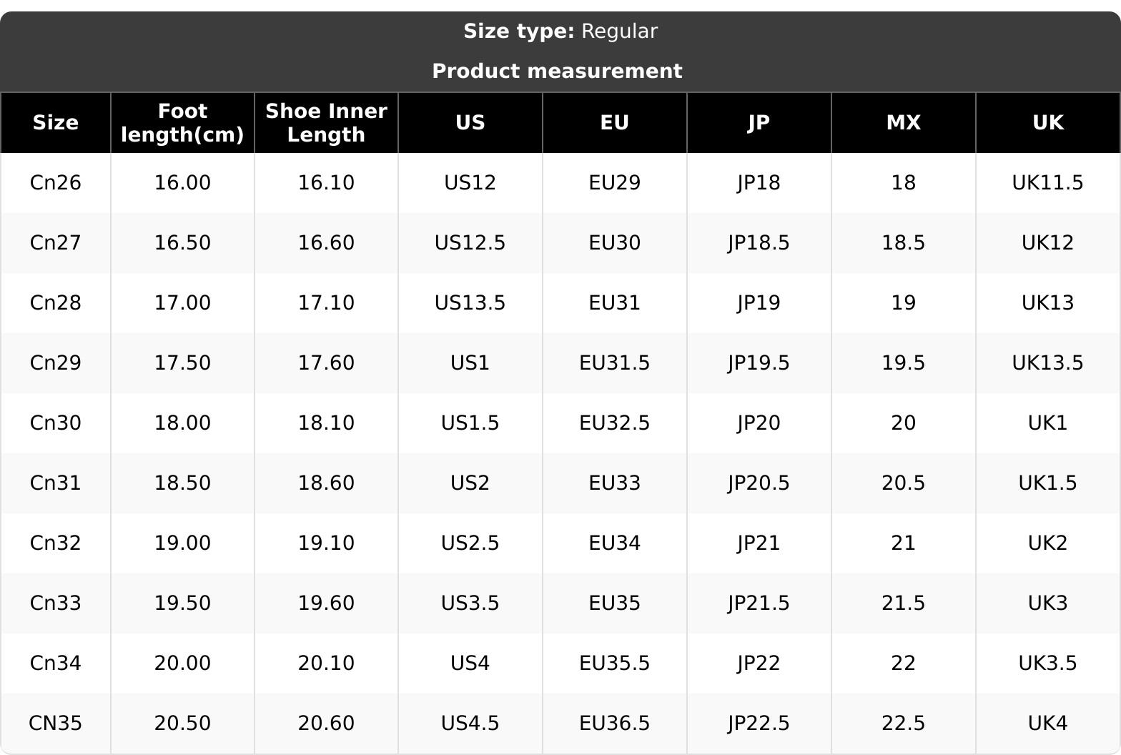Select the Shoe Inner Length header
1121x755 pixels.
(x=326, y=123)
